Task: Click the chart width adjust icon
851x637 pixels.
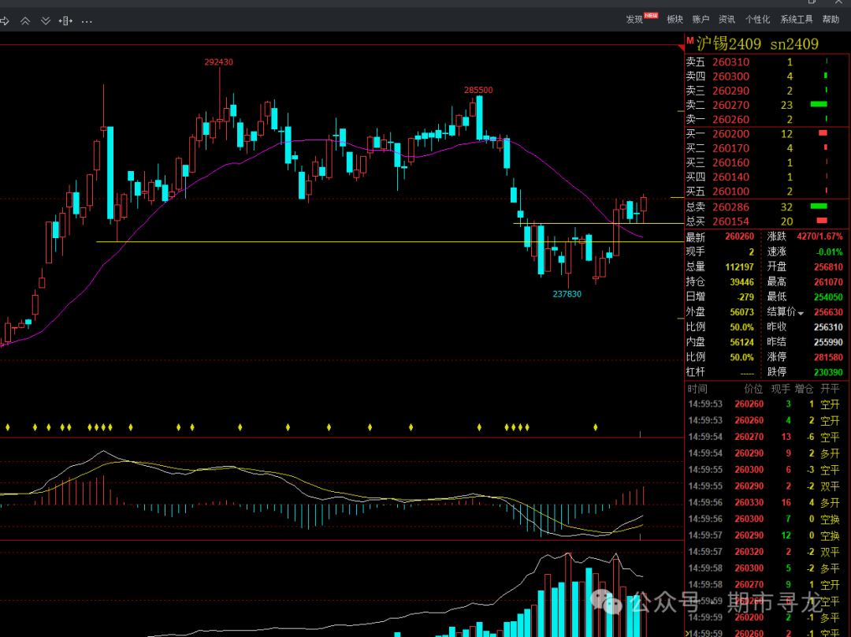Action: [x=65, y=21]
